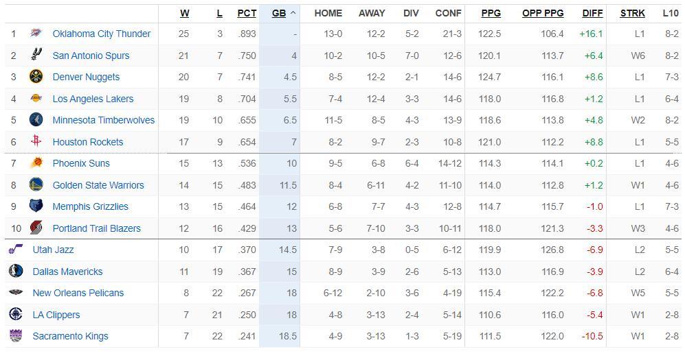The height and width of the screenshot is (360, 685).
Task: Open Los Angeles Lakers team link
Action: point(93,99)
